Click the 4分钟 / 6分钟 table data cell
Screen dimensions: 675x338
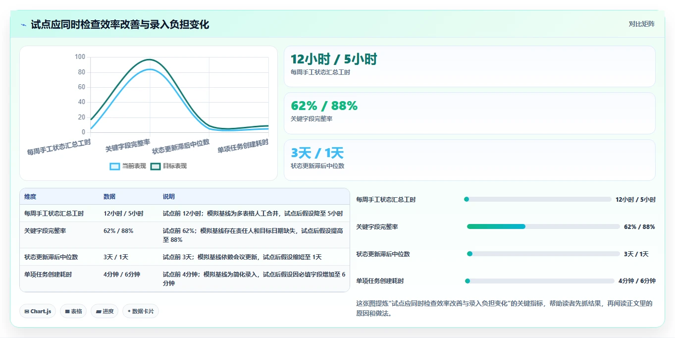coord(122,275)
